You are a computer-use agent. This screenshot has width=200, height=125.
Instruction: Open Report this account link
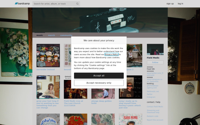pos(155,120)
